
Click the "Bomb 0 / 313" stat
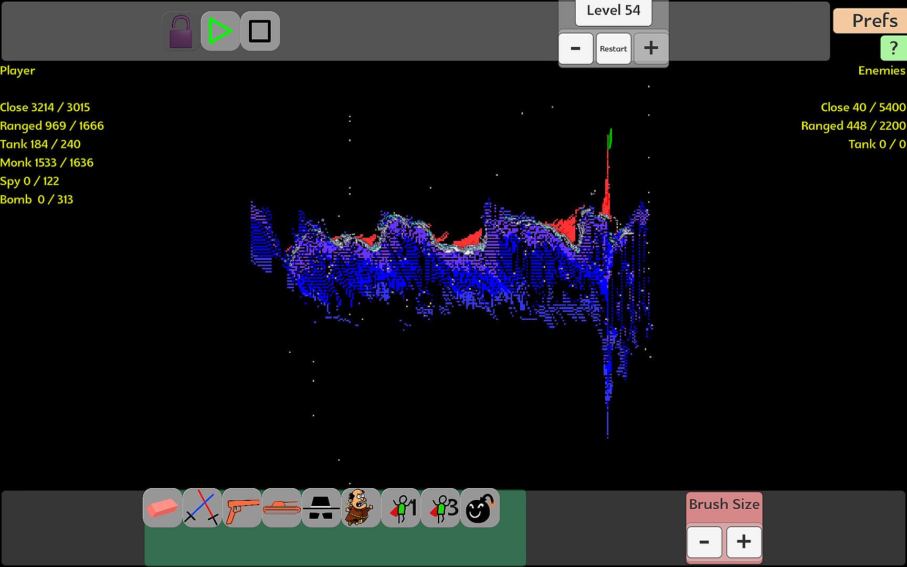[x=37, y=199]
